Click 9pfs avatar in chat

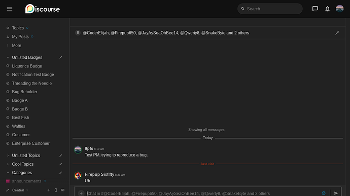click(78, 149)
